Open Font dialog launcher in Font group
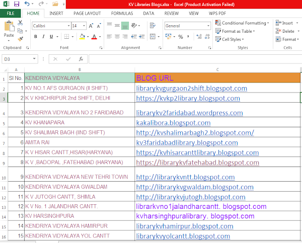Viewport: 302px width, 243px height. pos(101,48)
